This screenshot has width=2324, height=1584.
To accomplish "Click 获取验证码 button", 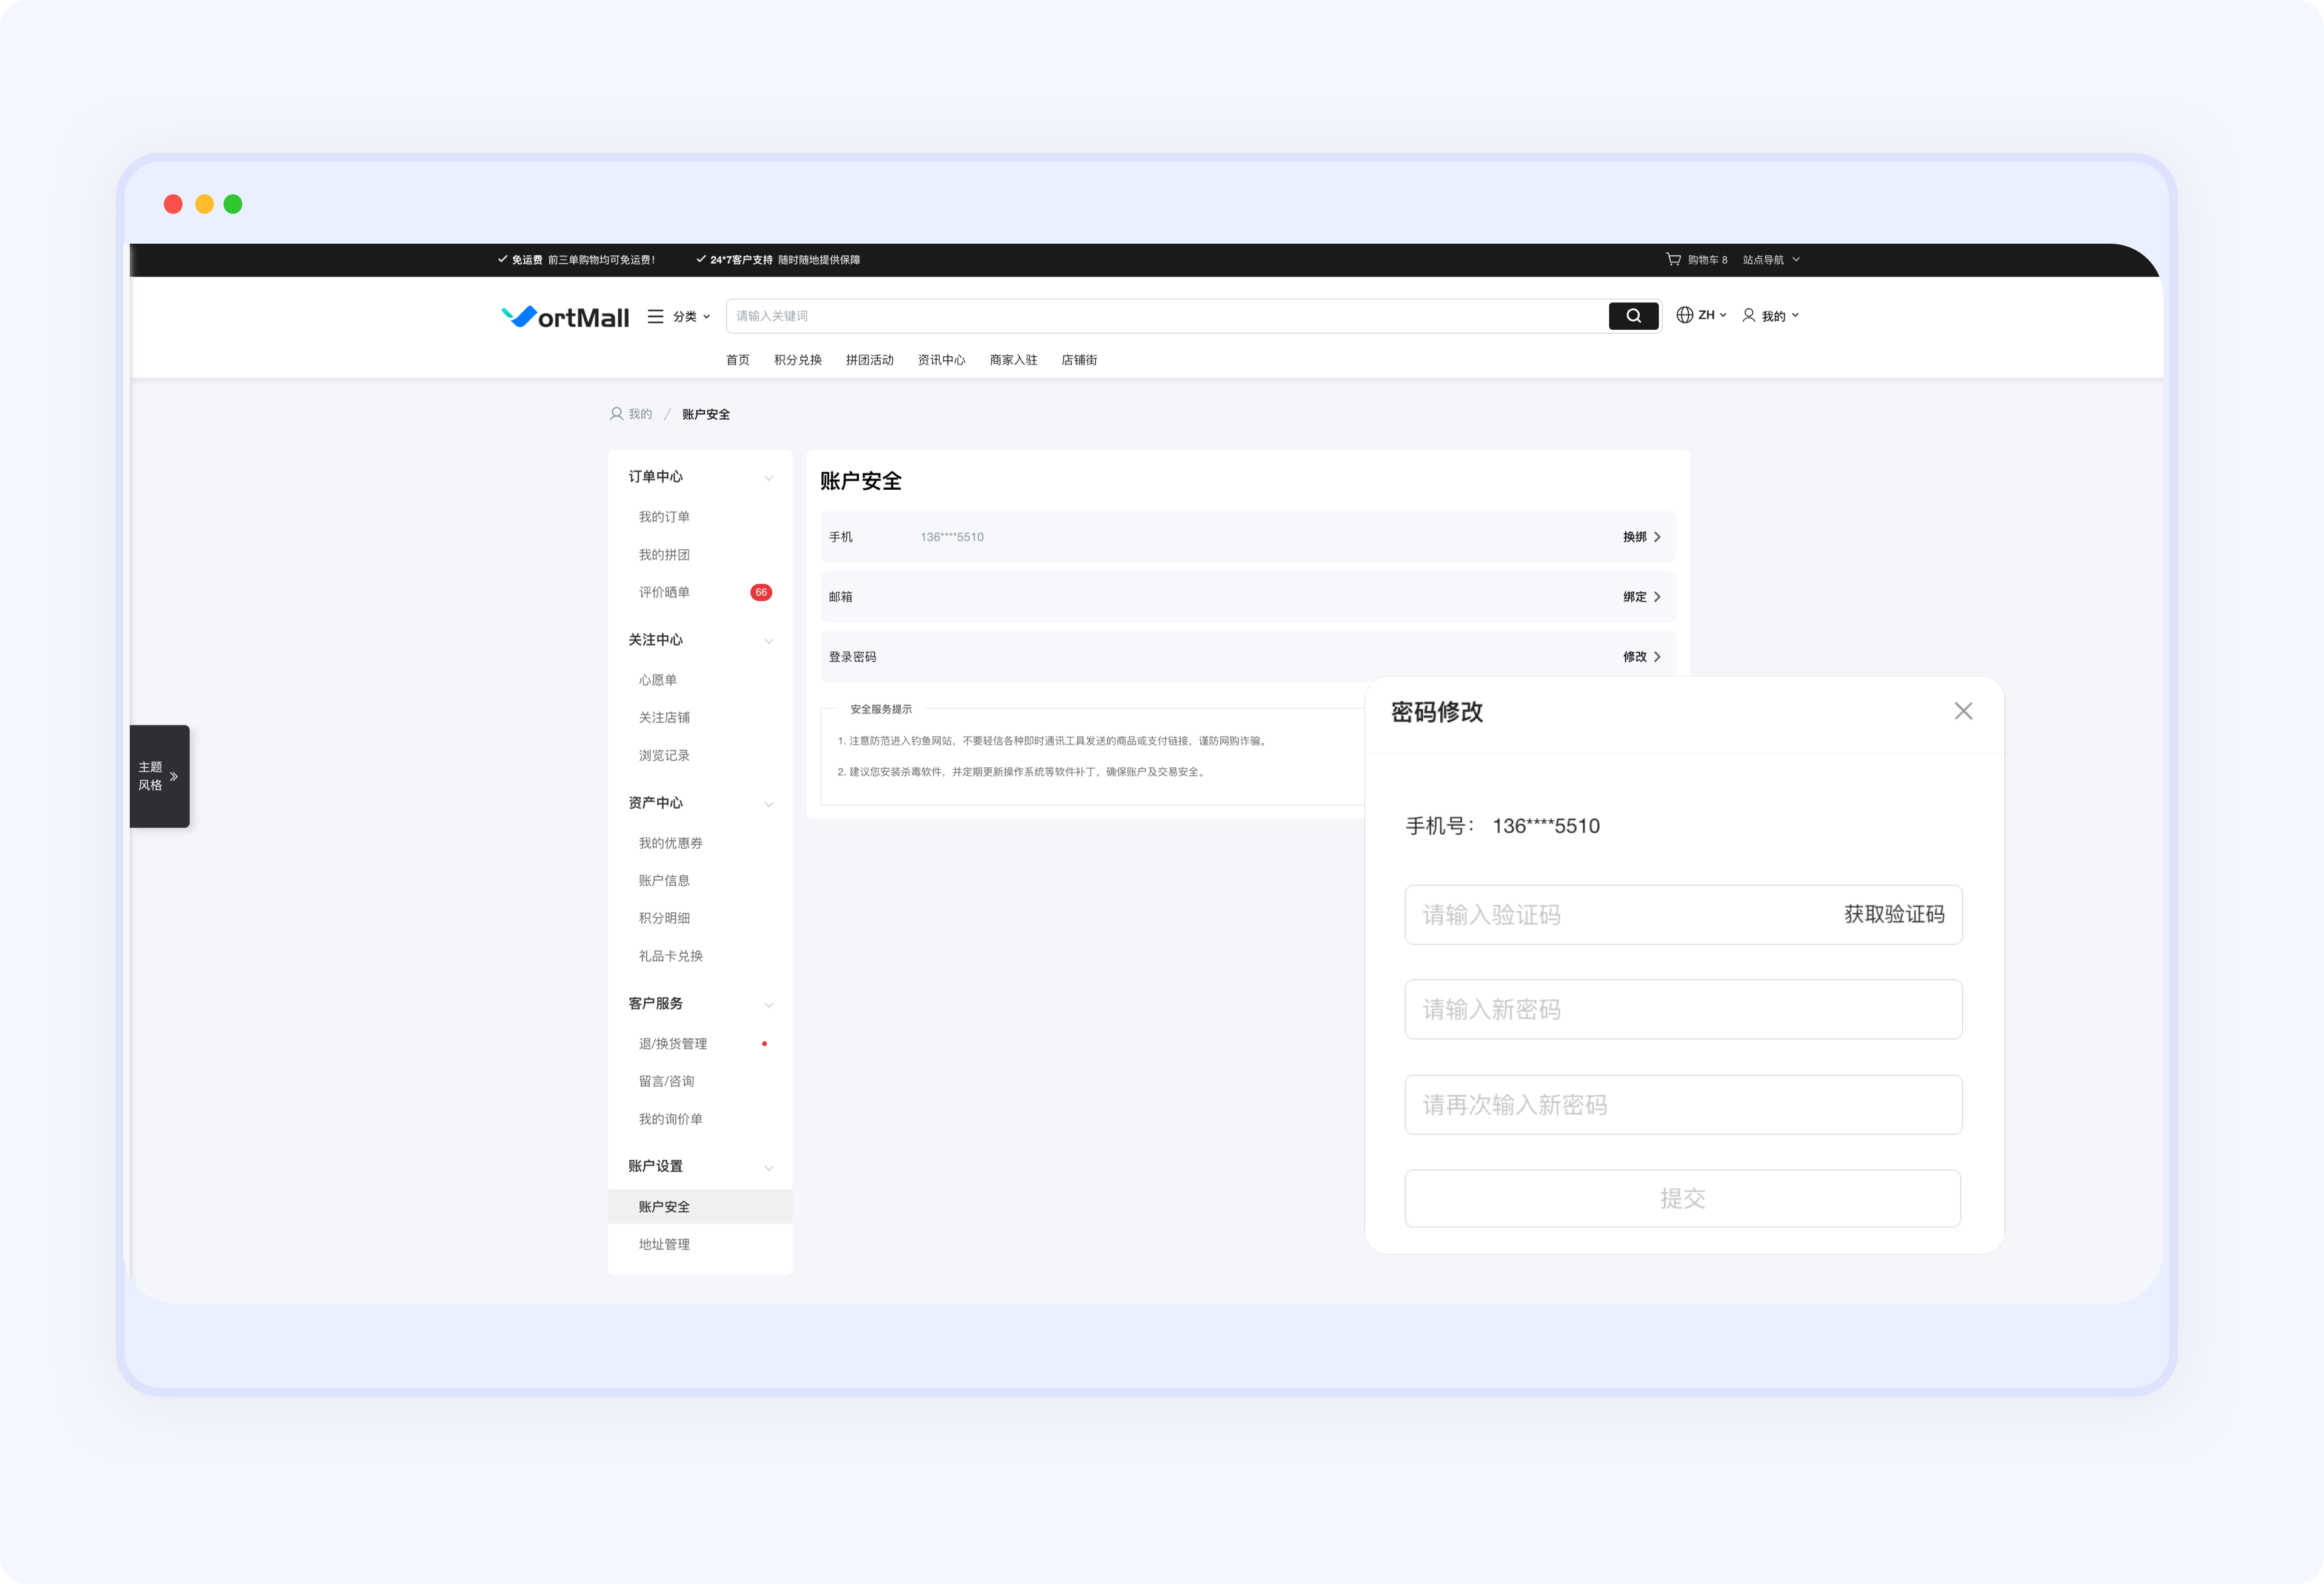I will click(1894, 914).
